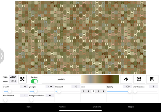Select Mode 4
The width and height of the screenshot is (161, 112).
(x=103, y=91)
